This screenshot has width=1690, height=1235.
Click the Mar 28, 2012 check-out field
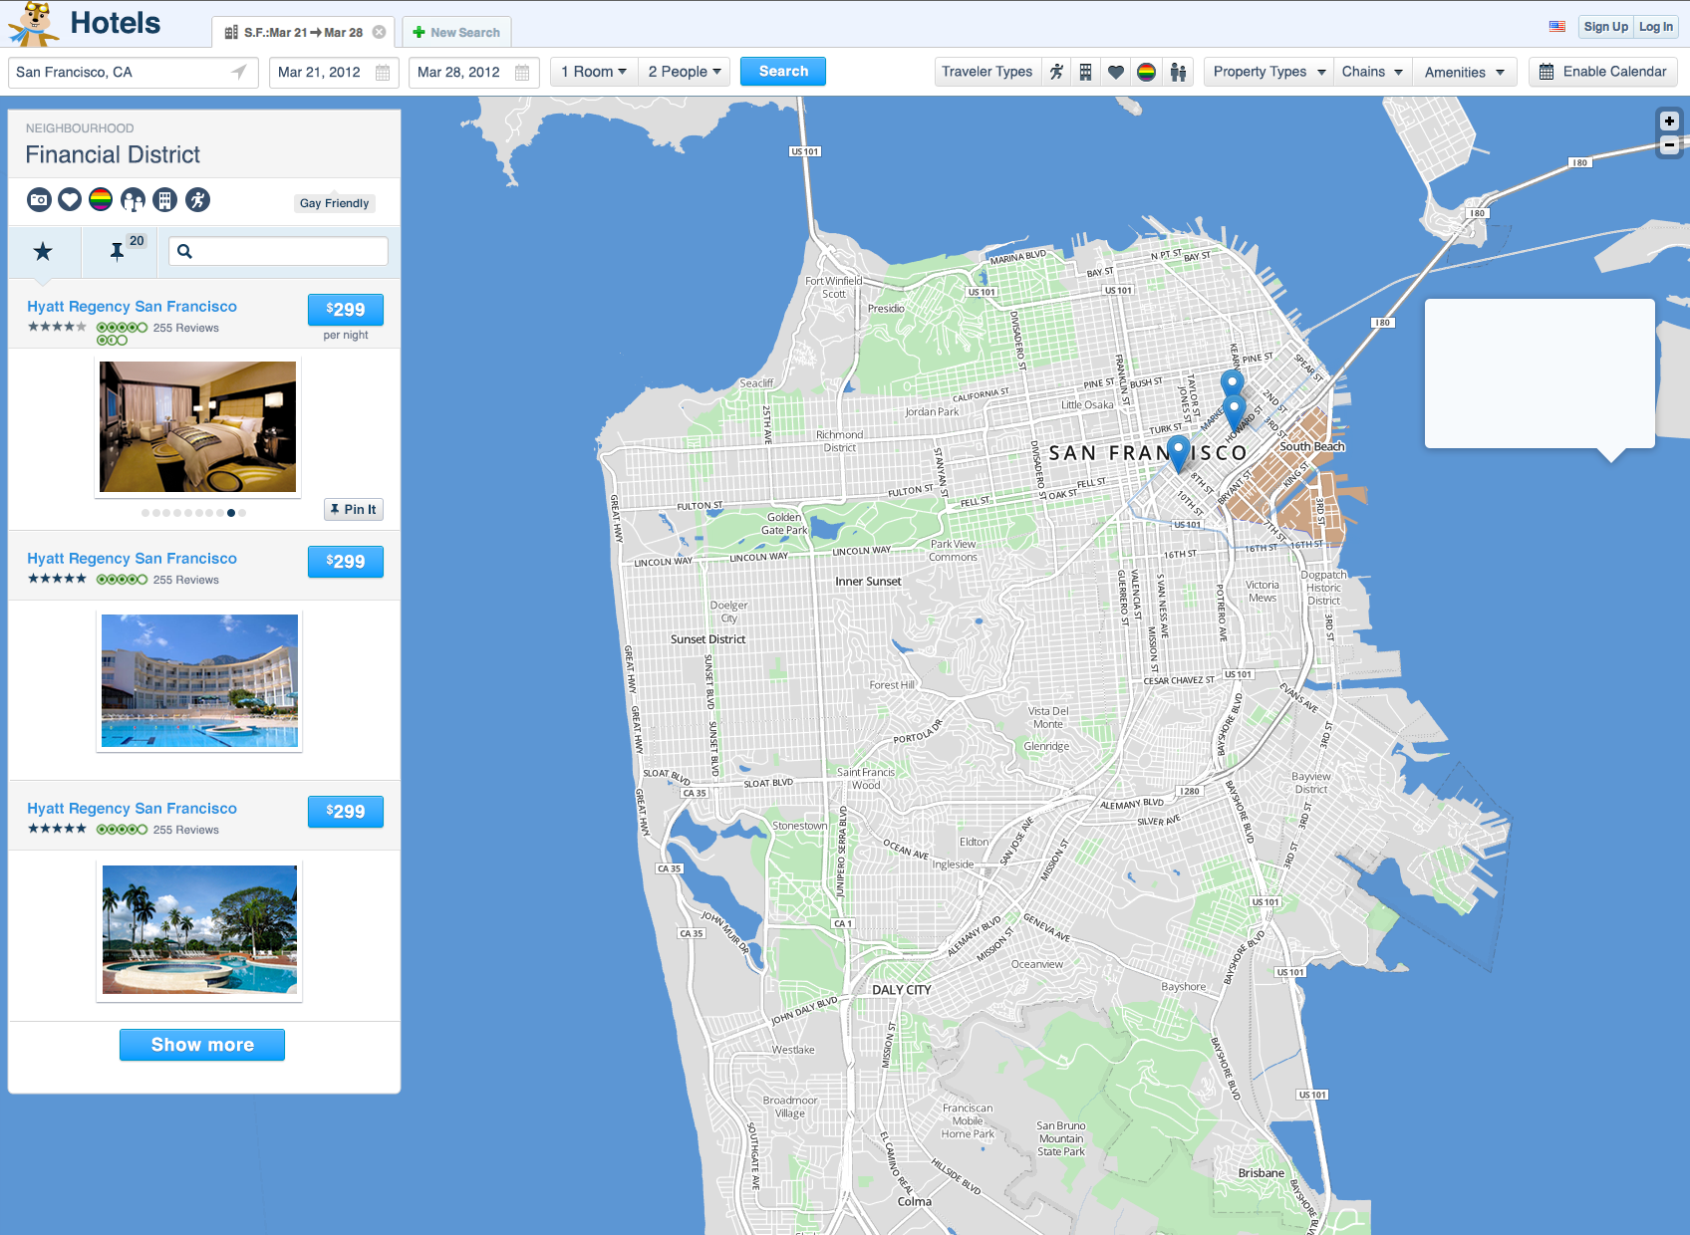click(x=473, y=72)
